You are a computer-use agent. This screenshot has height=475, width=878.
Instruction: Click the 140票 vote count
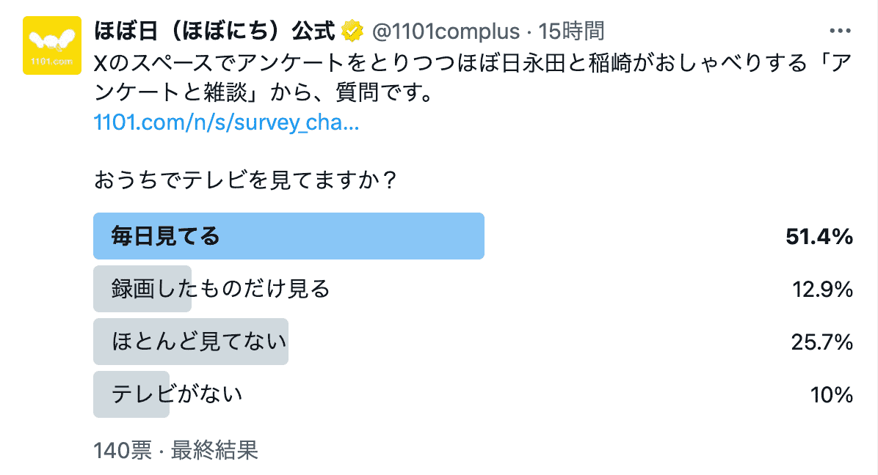pyautogui.click(x=122, y=450)
